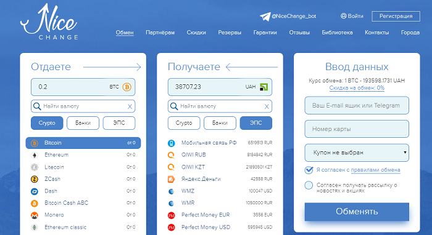The height and width of the screenshot is (235, 432).
Task: Click the green UAH bank icon in the Получаете field
Action: coord(264,87)
